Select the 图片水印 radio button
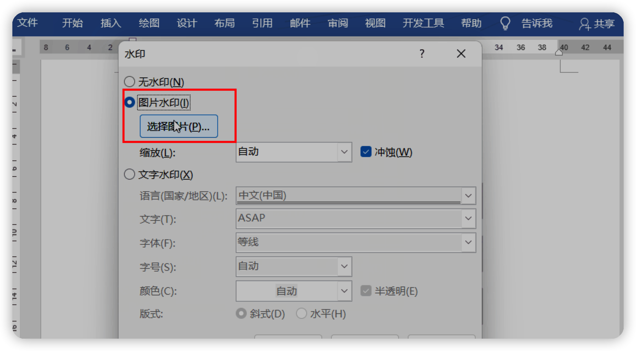The image size is (636, 351). click(x=129, y=102)
